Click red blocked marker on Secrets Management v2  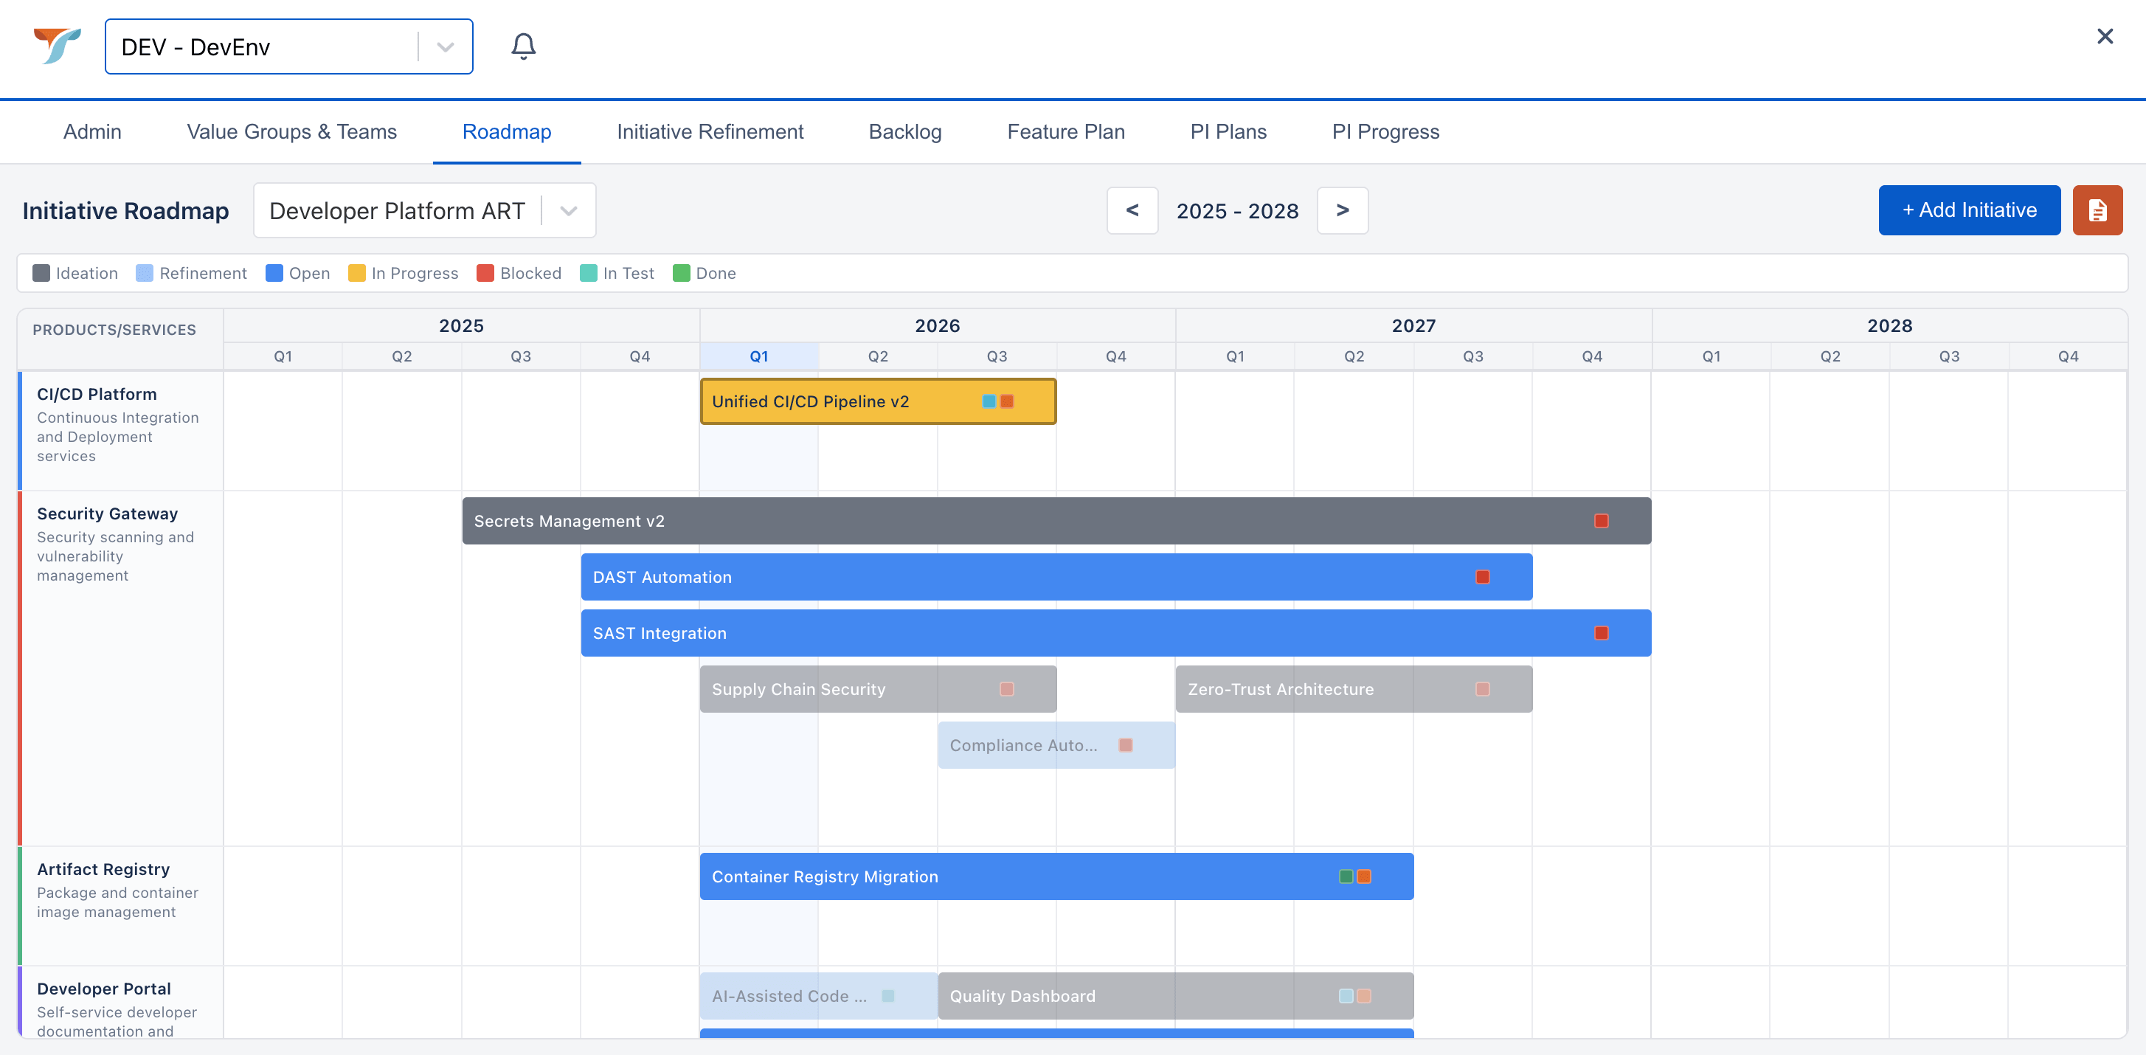(x=1600, y=521)
